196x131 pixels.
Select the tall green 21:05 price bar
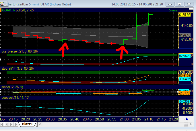point(136,27)
